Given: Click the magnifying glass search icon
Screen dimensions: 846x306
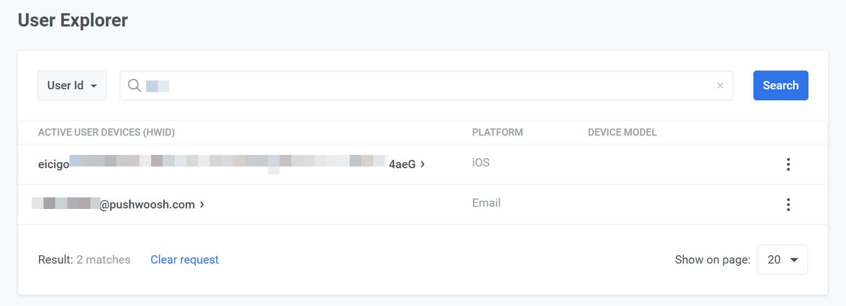Looking at the screenshot, I should pyautogui.click(x=134, y=85).
